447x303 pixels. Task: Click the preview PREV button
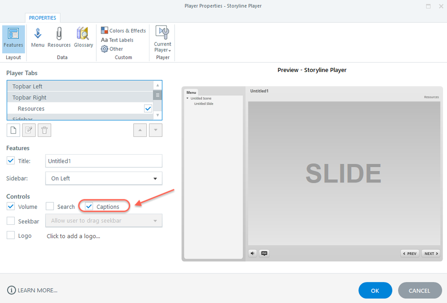pyautogui.click(x=410, y=253)
